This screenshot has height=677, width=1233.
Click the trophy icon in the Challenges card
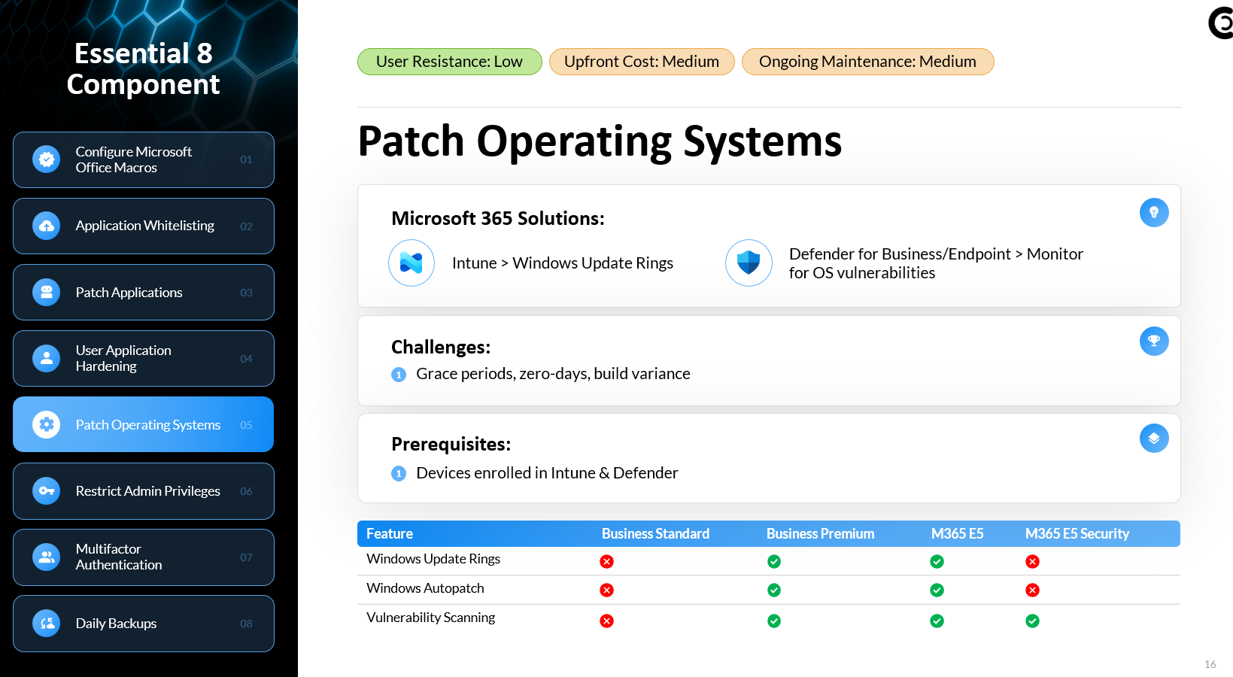1153,342
